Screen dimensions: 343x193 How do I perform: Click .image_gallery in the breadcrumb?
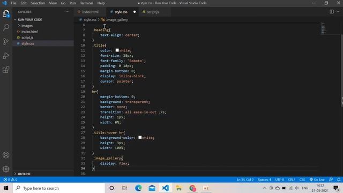coord(117,20)
